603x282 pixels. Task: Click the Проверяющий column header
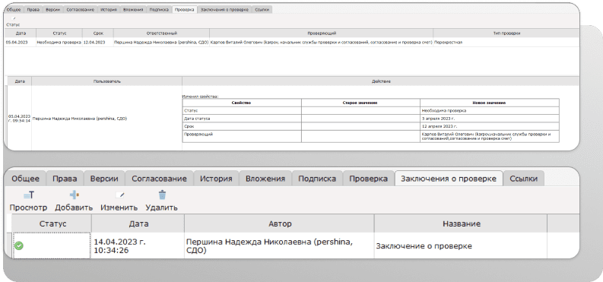[322, 33]
